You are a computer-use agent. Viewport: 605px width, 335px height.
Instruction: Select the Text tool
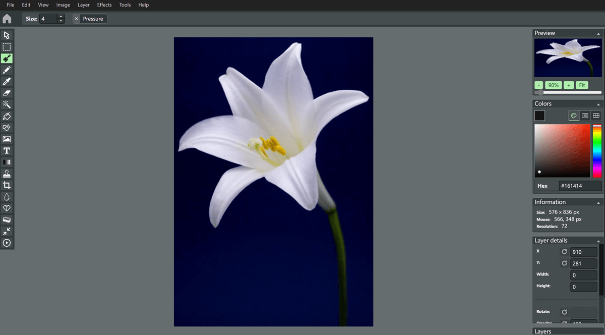click(7, 151)
